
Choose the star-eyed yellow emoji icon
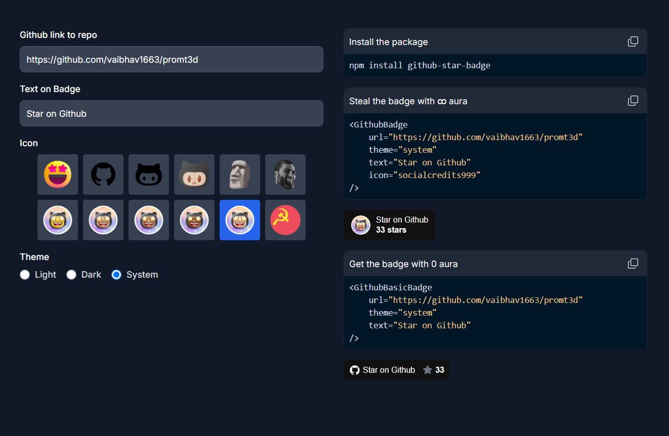pos(58,175)
